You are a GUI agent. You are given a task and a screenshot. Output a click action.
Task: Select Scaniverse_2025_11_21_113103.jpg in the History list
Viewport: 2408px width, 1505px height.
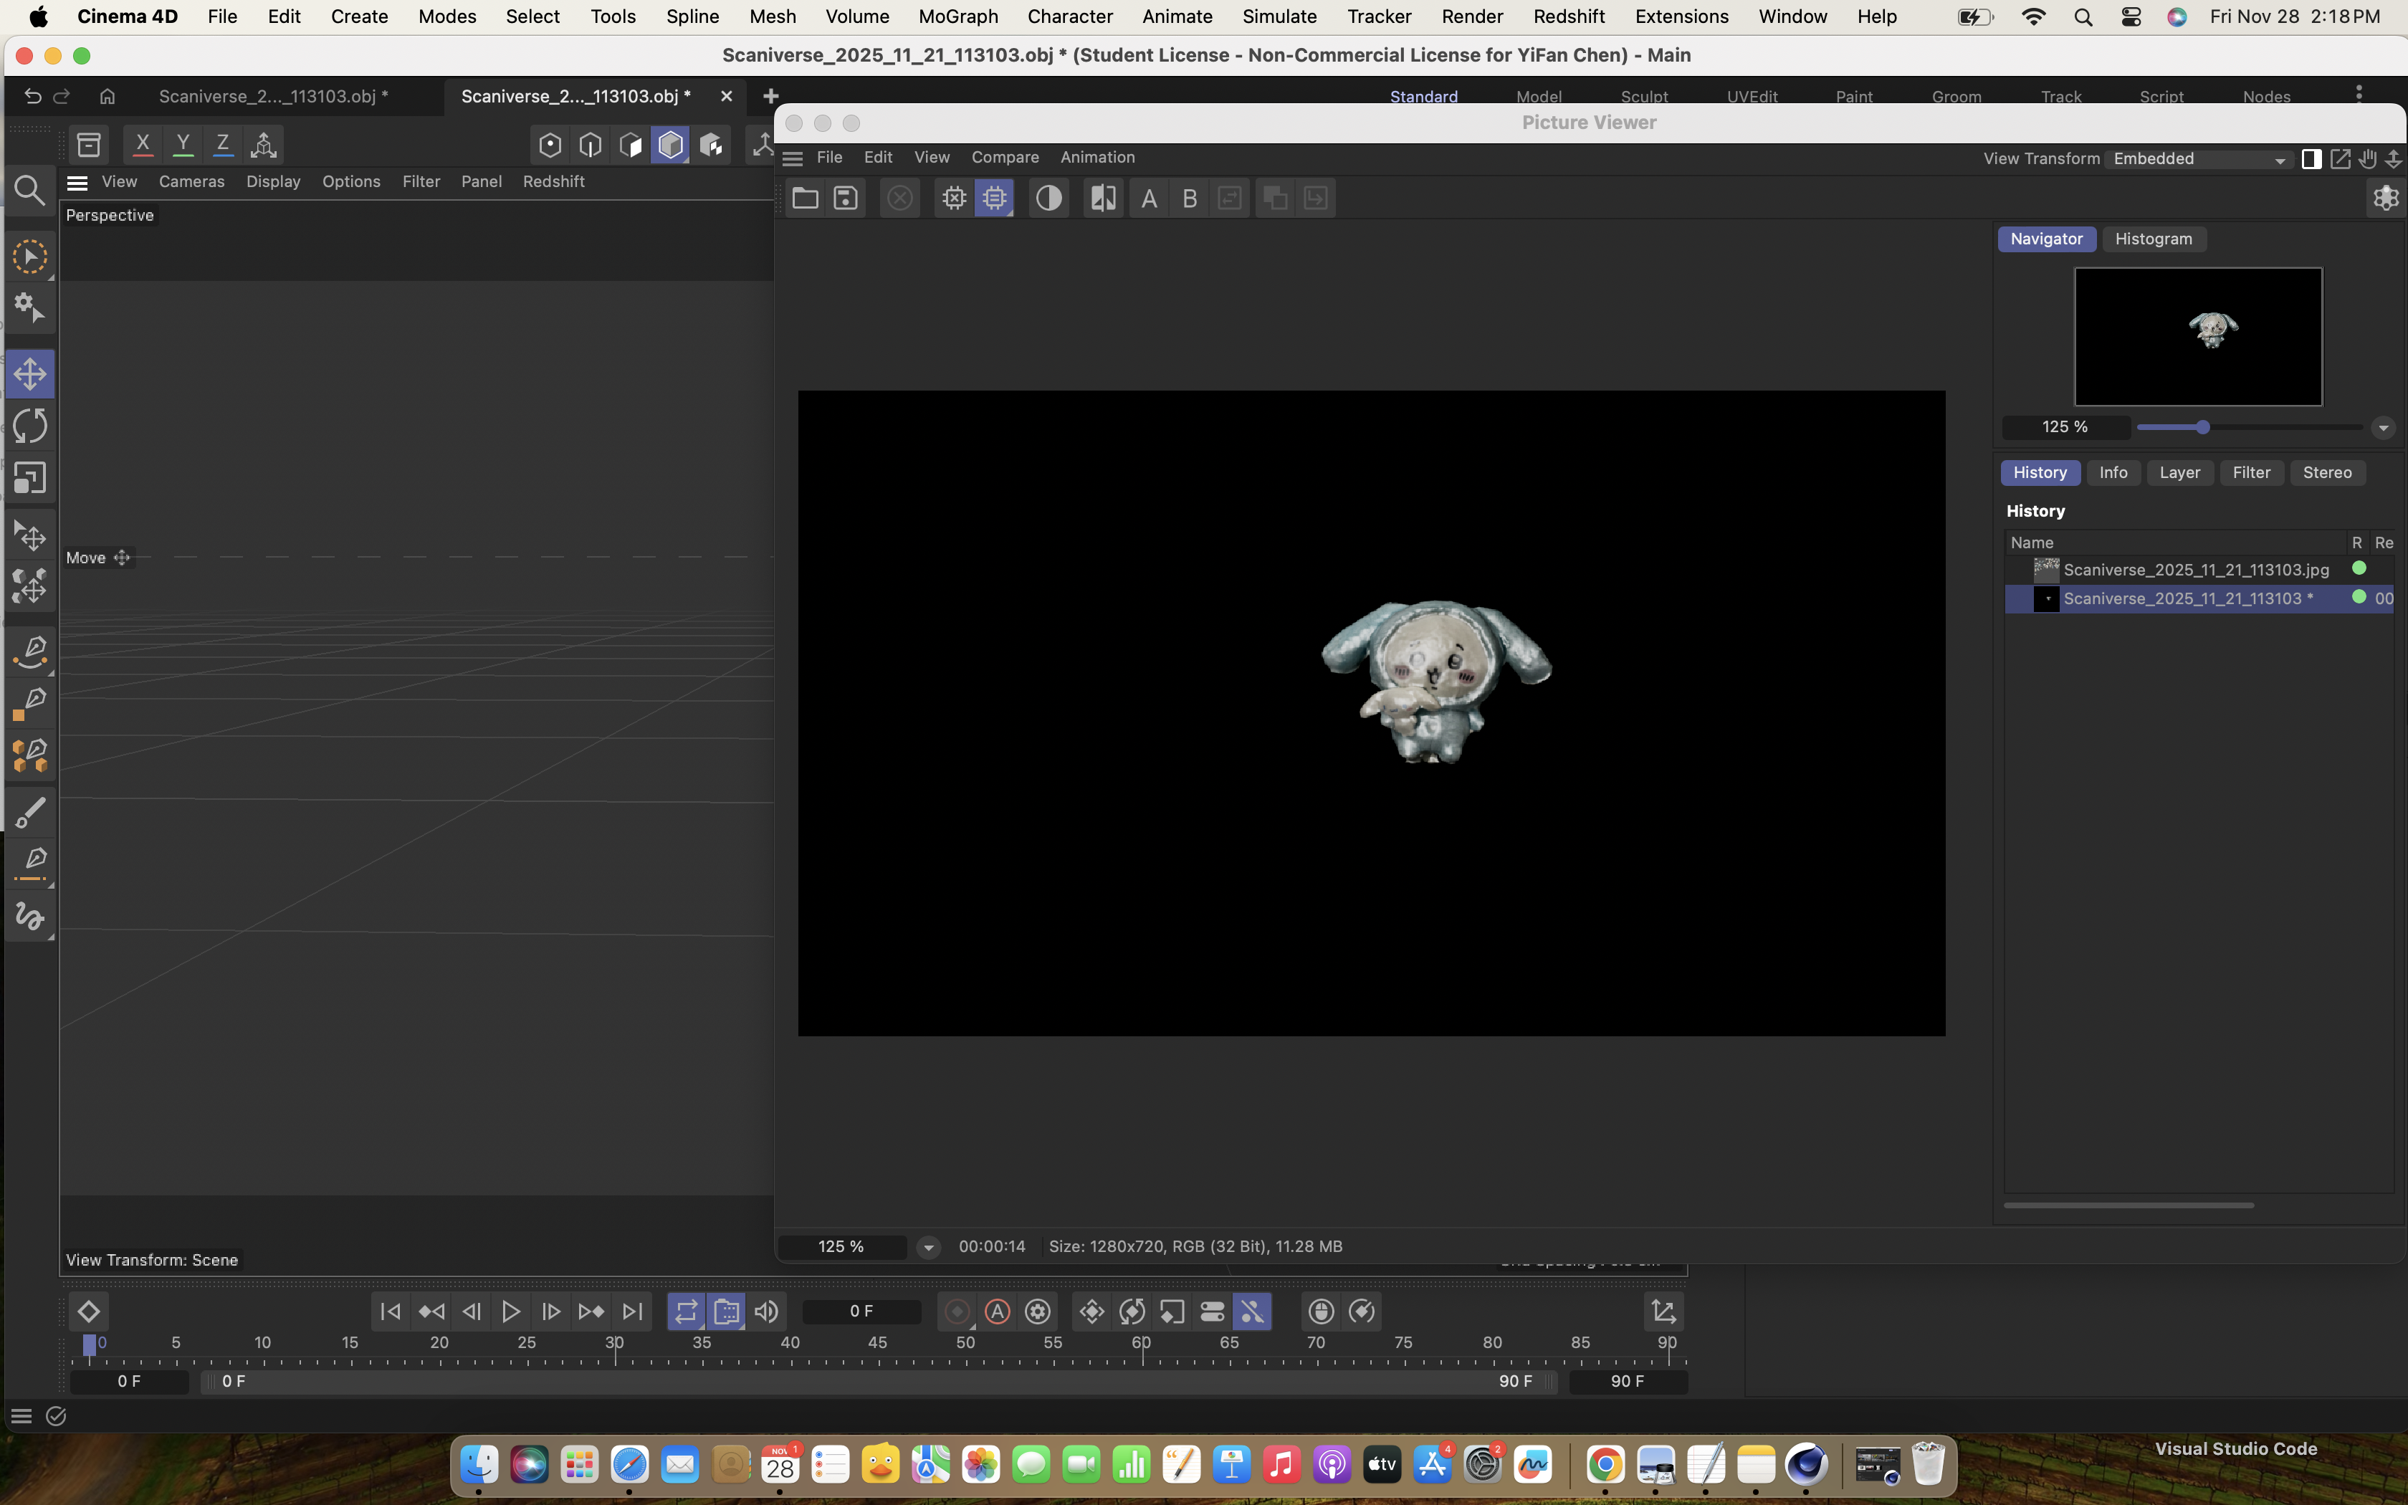[x=2195, y=569]
